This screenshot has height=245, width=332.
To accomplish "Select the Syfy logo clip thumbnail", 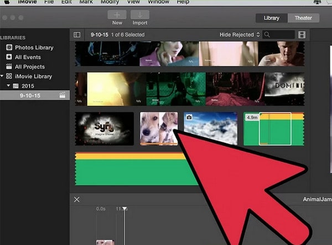I will (x=105, y=129).
